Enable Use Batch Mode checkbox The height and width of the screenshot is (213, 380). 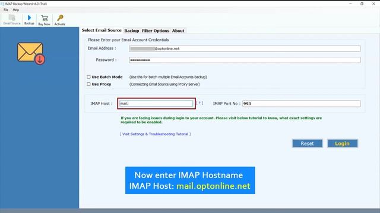click(88, 77)
